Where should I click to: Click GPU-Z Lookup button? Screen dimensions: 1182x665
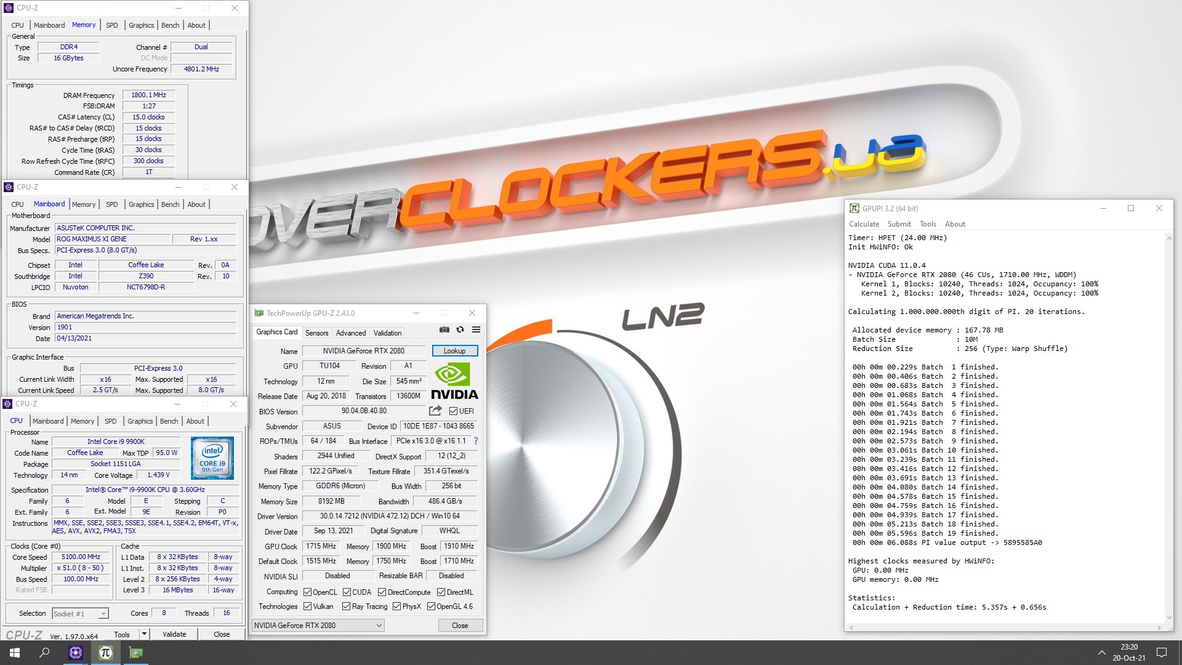coord(454,351)
